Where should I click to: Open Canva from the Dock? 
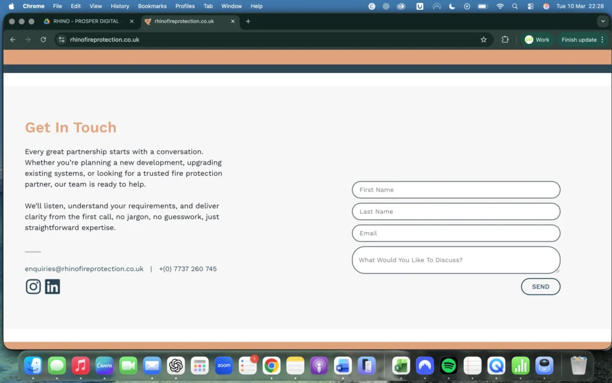point(105,365)
